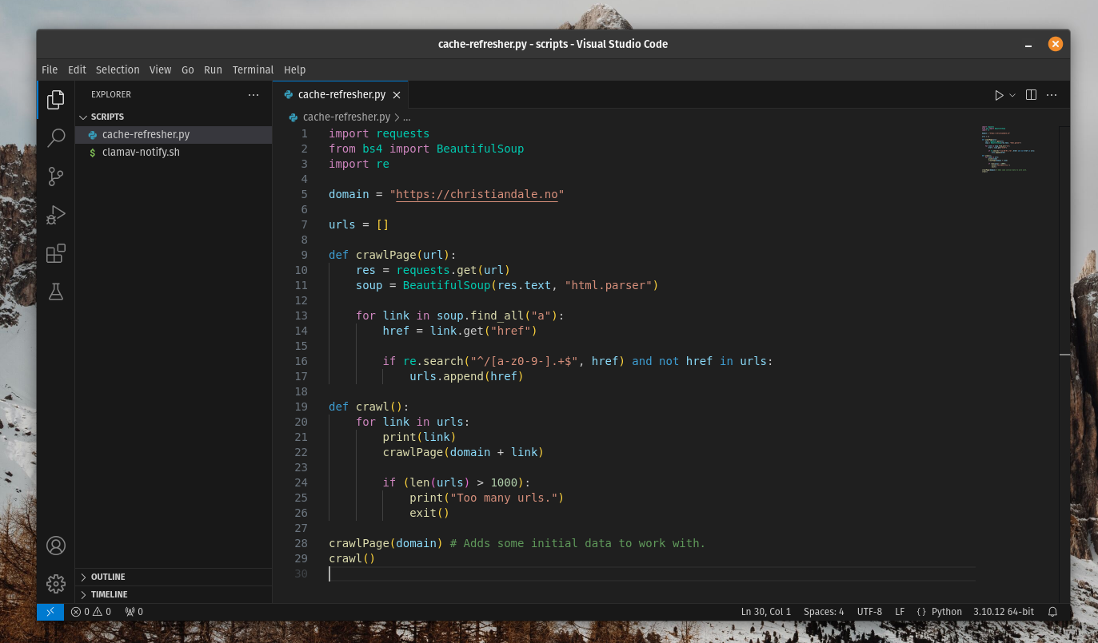
Task: Click the ports forwarded status indicator
Action: 134,612
